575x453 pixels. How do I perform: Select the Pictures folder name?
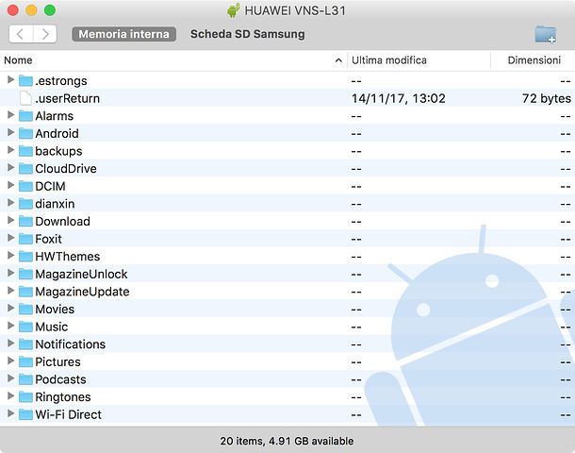pyautogui.click(x=57, y=361)
